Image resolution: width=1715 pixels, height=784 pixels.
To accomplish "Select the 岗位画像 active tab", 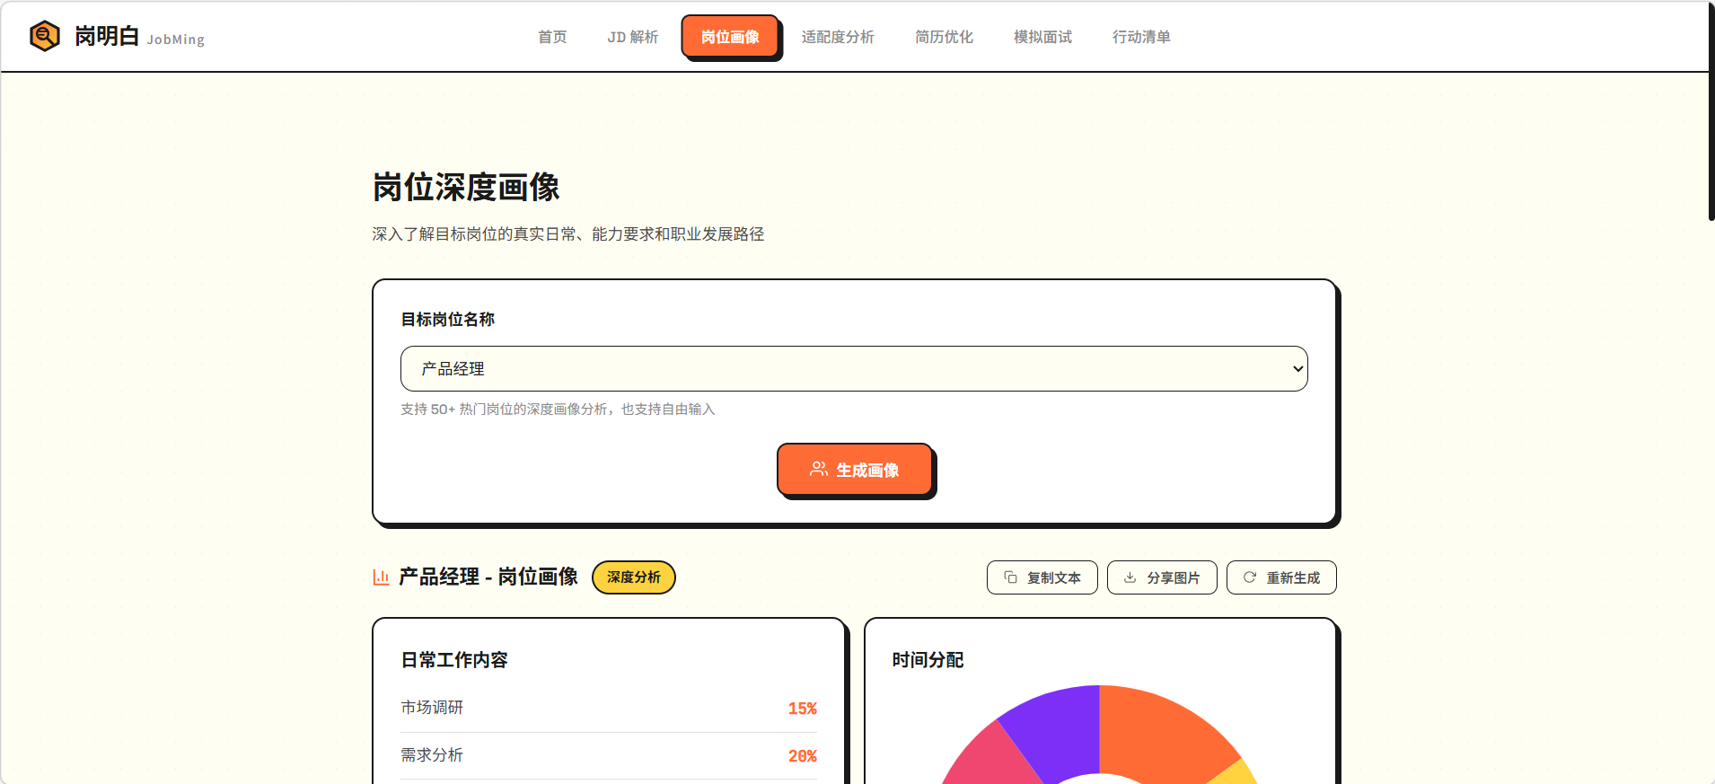I will tap(729, 37).
